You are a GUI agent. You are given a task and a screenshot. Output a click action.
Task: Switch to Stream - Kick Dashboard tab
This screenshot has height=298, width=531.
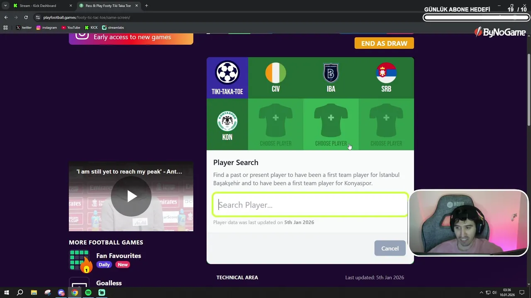[x=38, y=6]
